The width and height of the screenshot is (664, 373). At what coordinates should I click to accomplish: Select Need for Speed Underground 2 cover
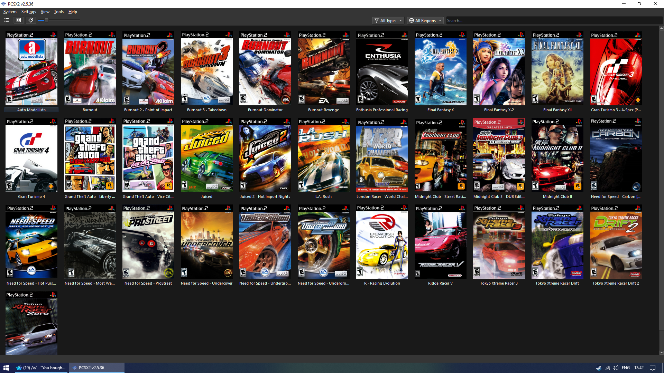[324, 242]
